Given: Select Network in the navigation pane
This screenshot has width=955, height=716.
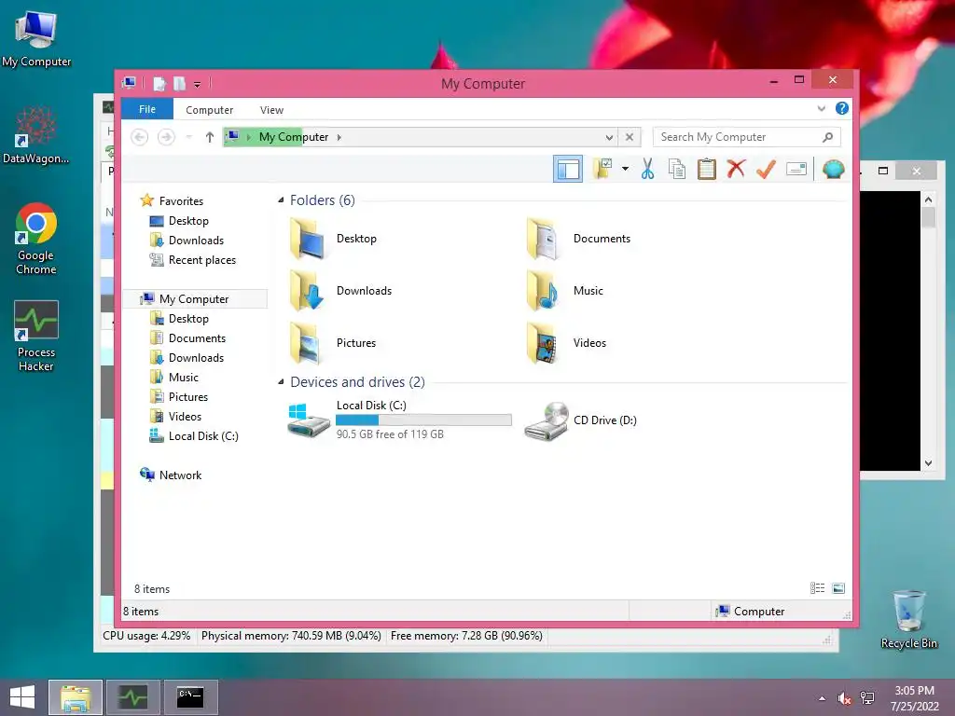Looking at the screenshot, I should click(180, 475).
